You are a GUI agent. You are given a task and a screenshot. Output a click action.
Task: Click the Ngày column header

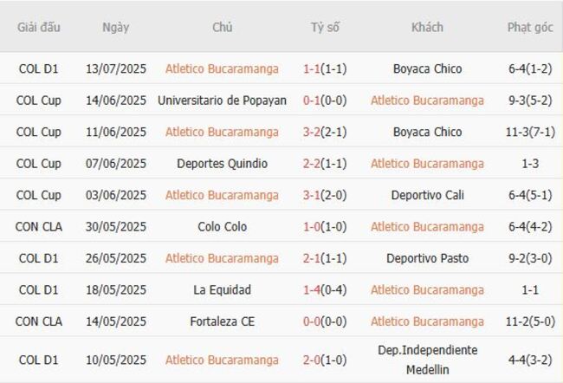click(x=115, y=28)
